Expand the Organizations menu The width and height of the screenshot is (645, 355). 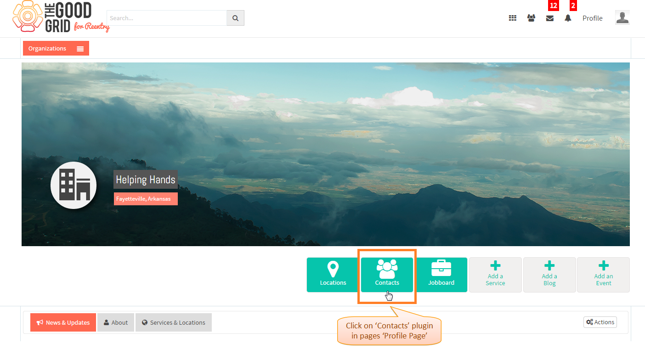click(x=56, y=48)
